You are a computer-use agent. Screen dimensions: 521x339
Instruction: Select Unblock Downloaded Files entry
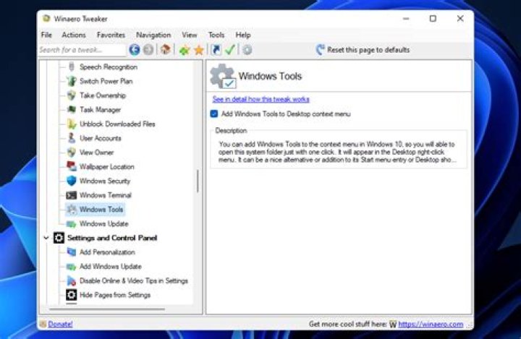coord(117,124)
